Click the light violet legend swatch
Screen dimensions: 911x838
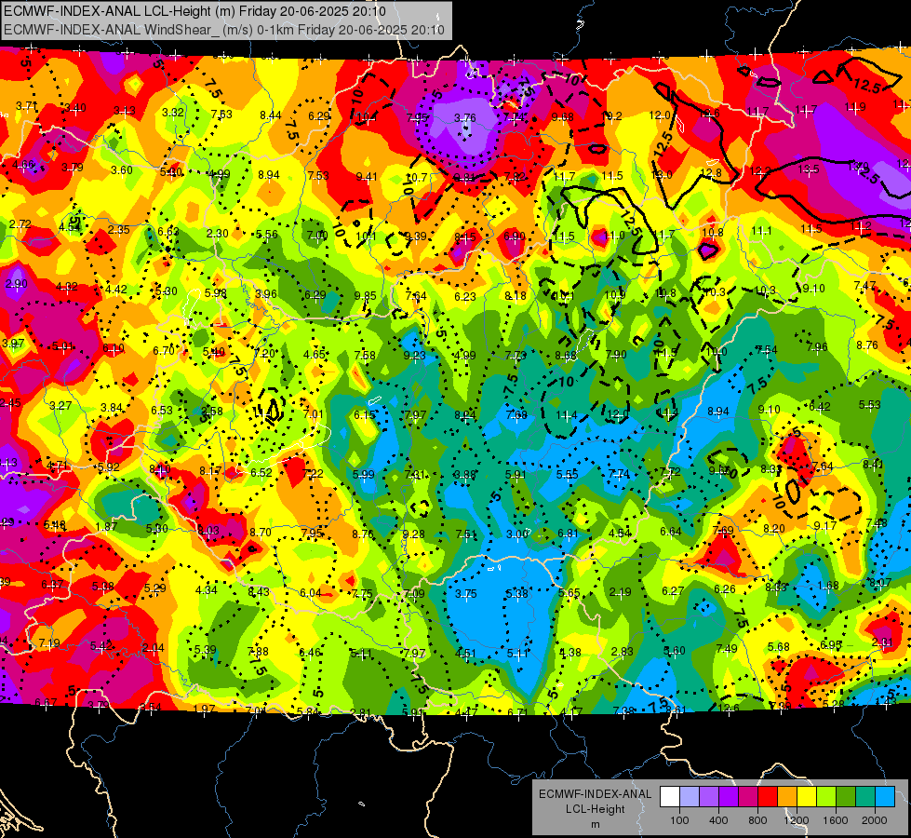[x=709, y=797]
